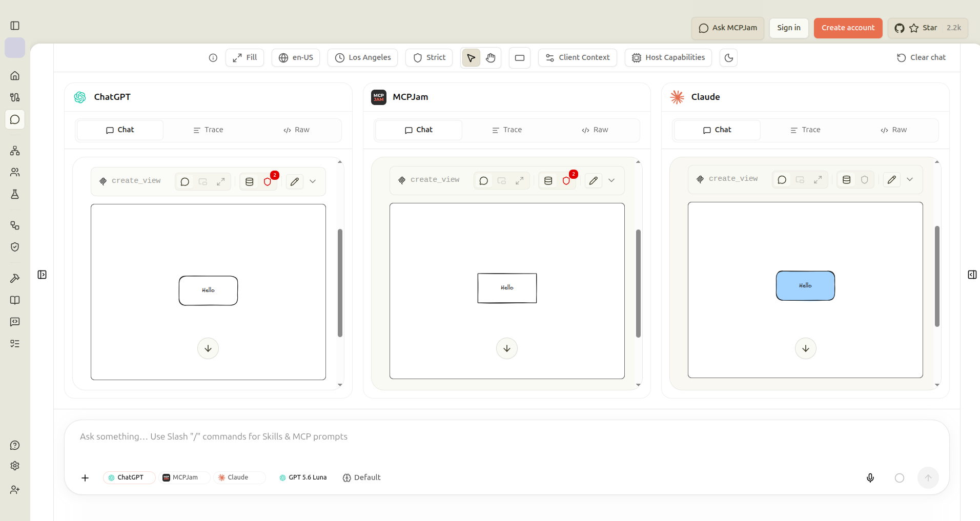Click the plus attach button

pyautogui.click(x=85, y=478)
